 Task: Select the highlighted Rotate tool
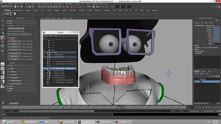[x=2, y=38]
